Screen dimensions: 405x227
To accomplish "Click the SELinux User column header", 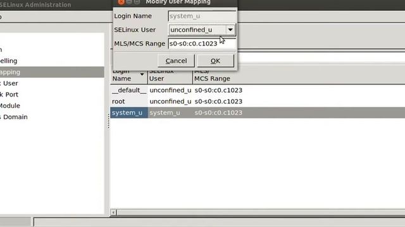I will 170,75.
